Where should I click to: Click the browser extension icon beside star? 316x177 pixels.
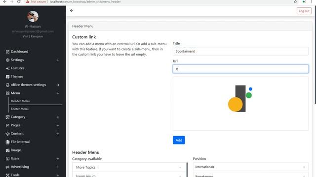[x=304, y=1]
